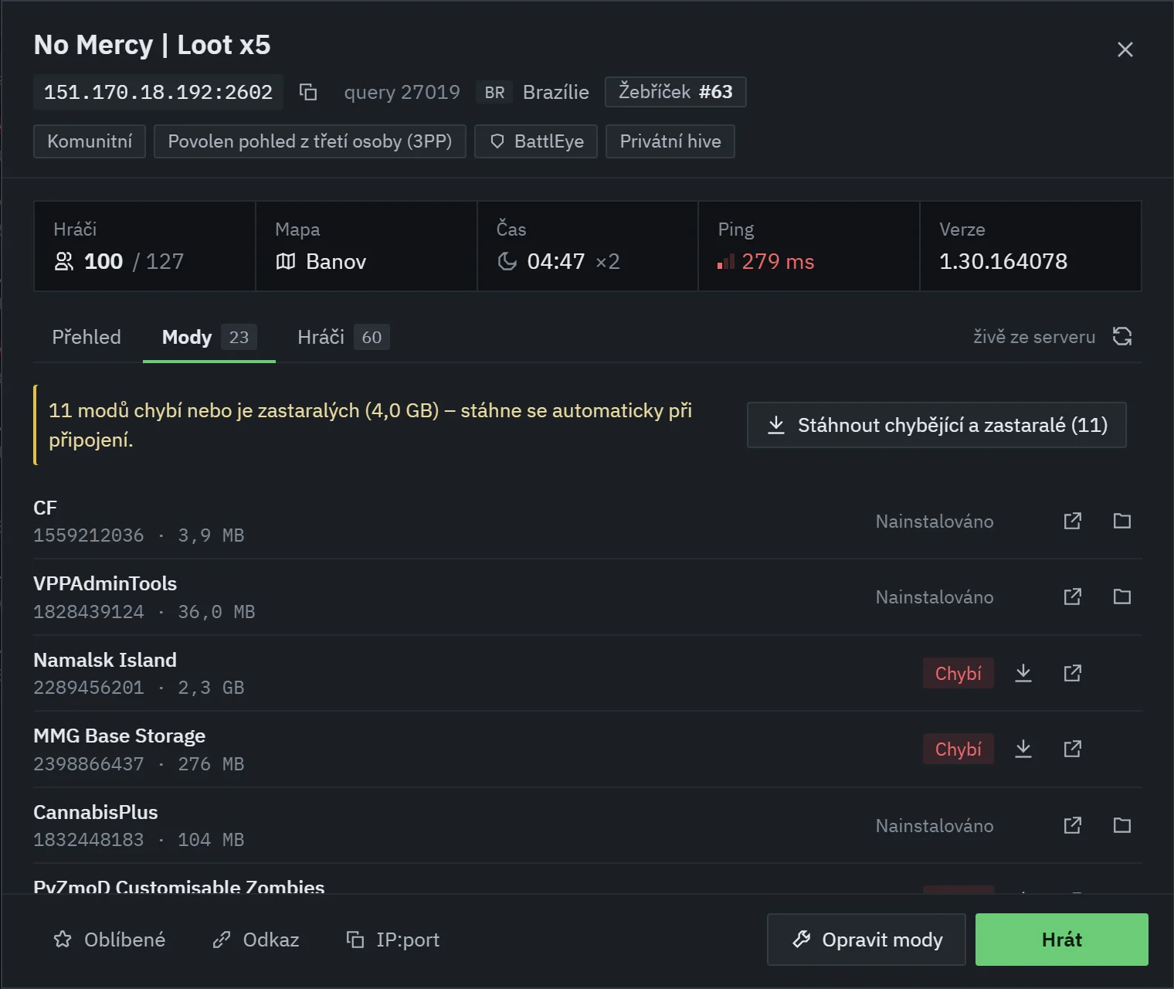Click the green Hrát button
This screenshot has width=1174, height=989.
point(1061,940)
